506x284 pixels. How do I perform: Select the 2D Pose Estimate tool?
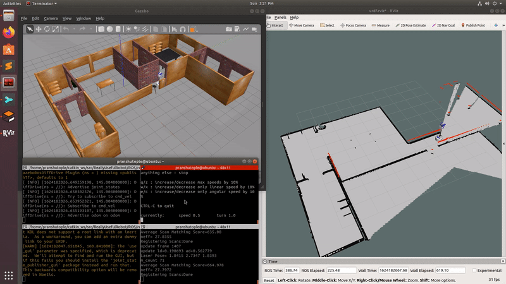[410, 25]
